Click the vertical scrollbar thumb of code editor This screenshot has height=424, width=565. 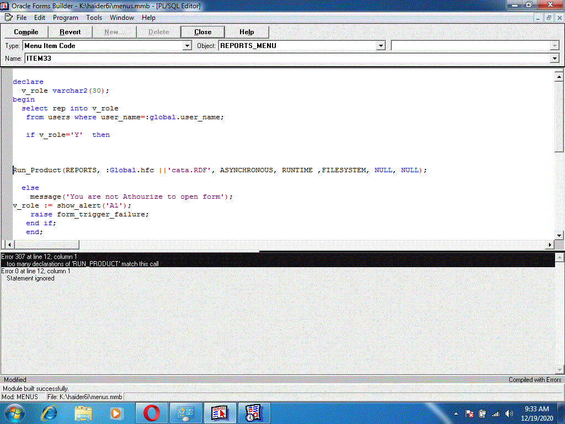point(559,117)
